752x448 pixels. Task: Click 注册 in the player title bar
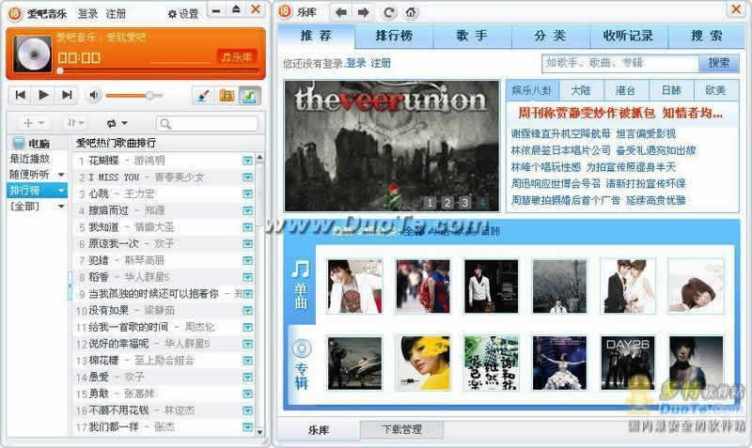click(116, 14)
